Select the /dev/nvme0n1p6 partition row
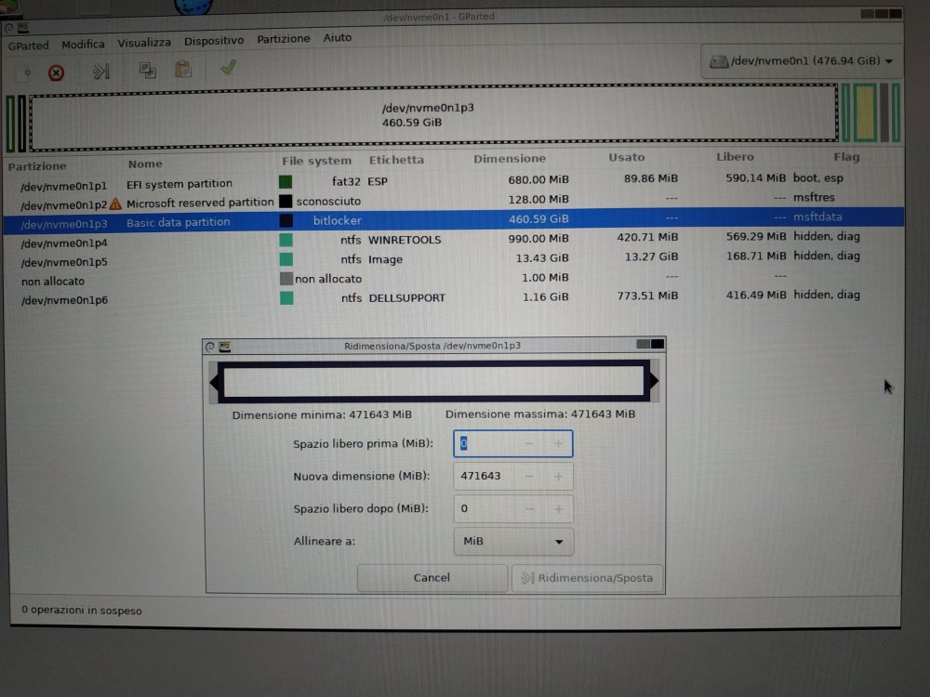 454,297
